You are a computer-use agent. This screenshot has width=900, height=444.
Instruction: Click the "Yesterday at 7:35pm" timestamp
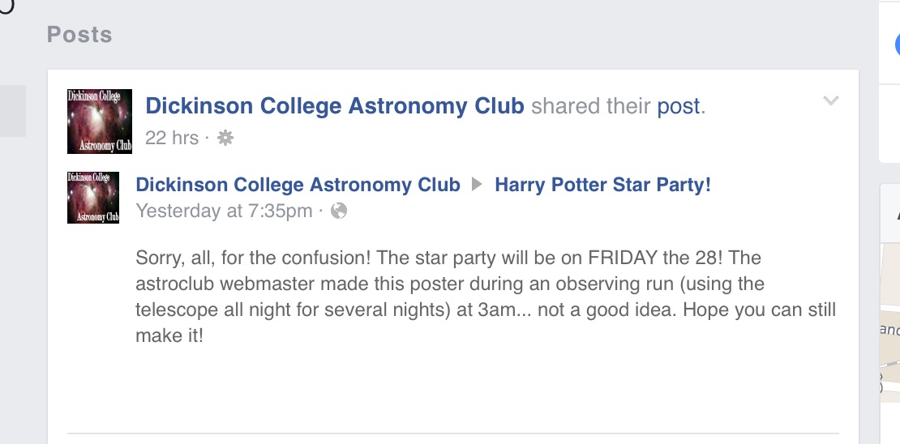[224, 211]
